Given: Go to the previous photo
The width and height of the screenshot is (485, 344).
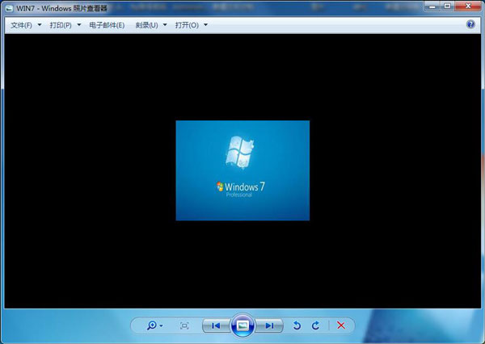Looking at the screenshot, I should click(x=215, y=325).
